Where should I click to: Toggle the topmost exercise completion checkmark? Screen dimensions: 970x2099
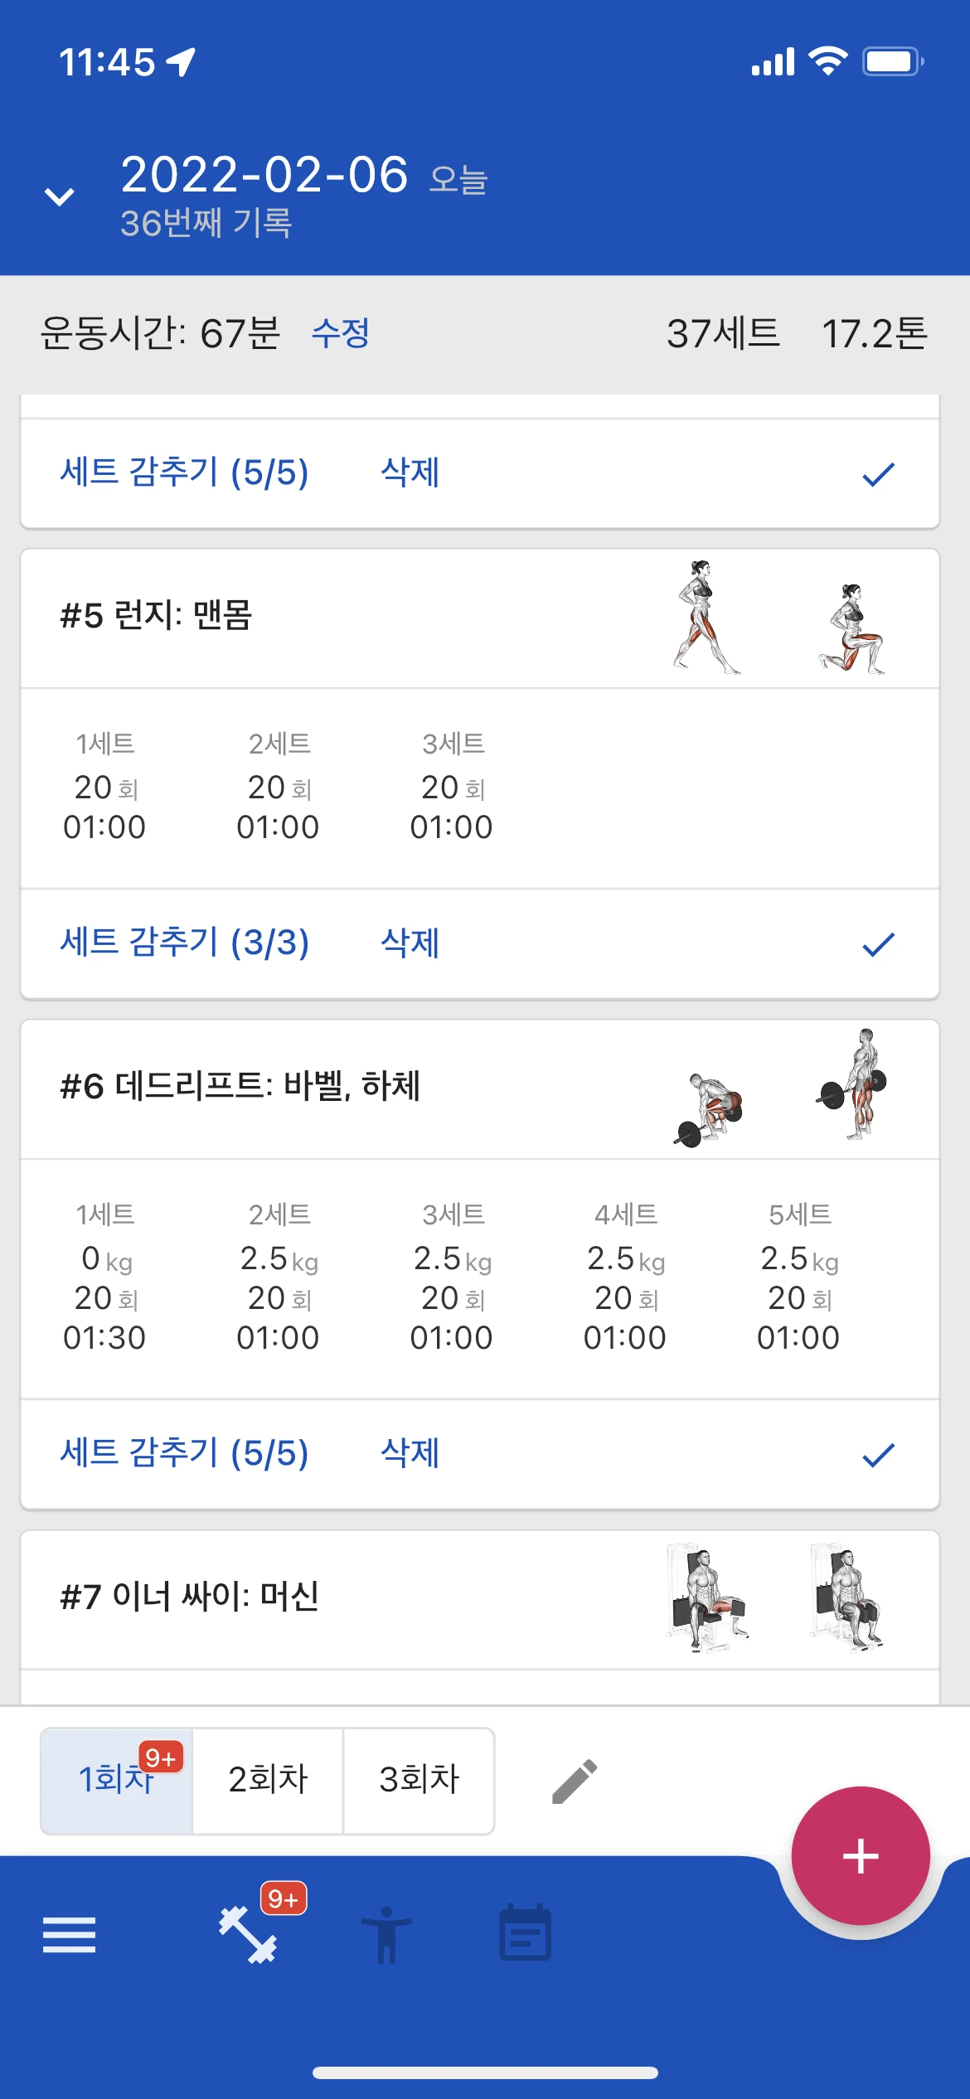[x=878, y=474]
